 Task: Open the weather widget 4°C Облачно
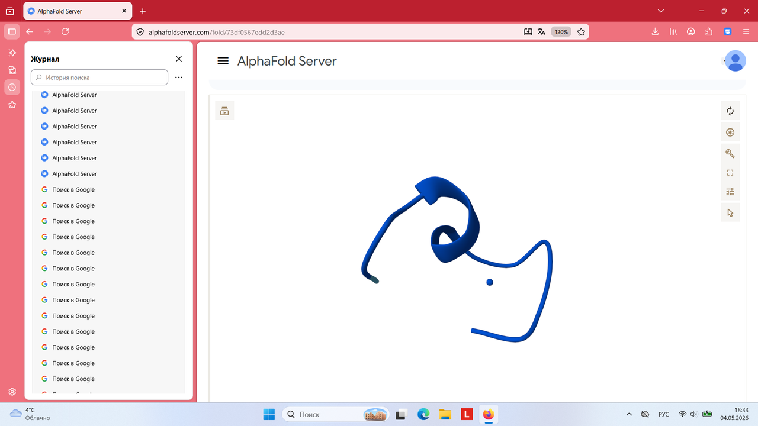tap(31, 414)
